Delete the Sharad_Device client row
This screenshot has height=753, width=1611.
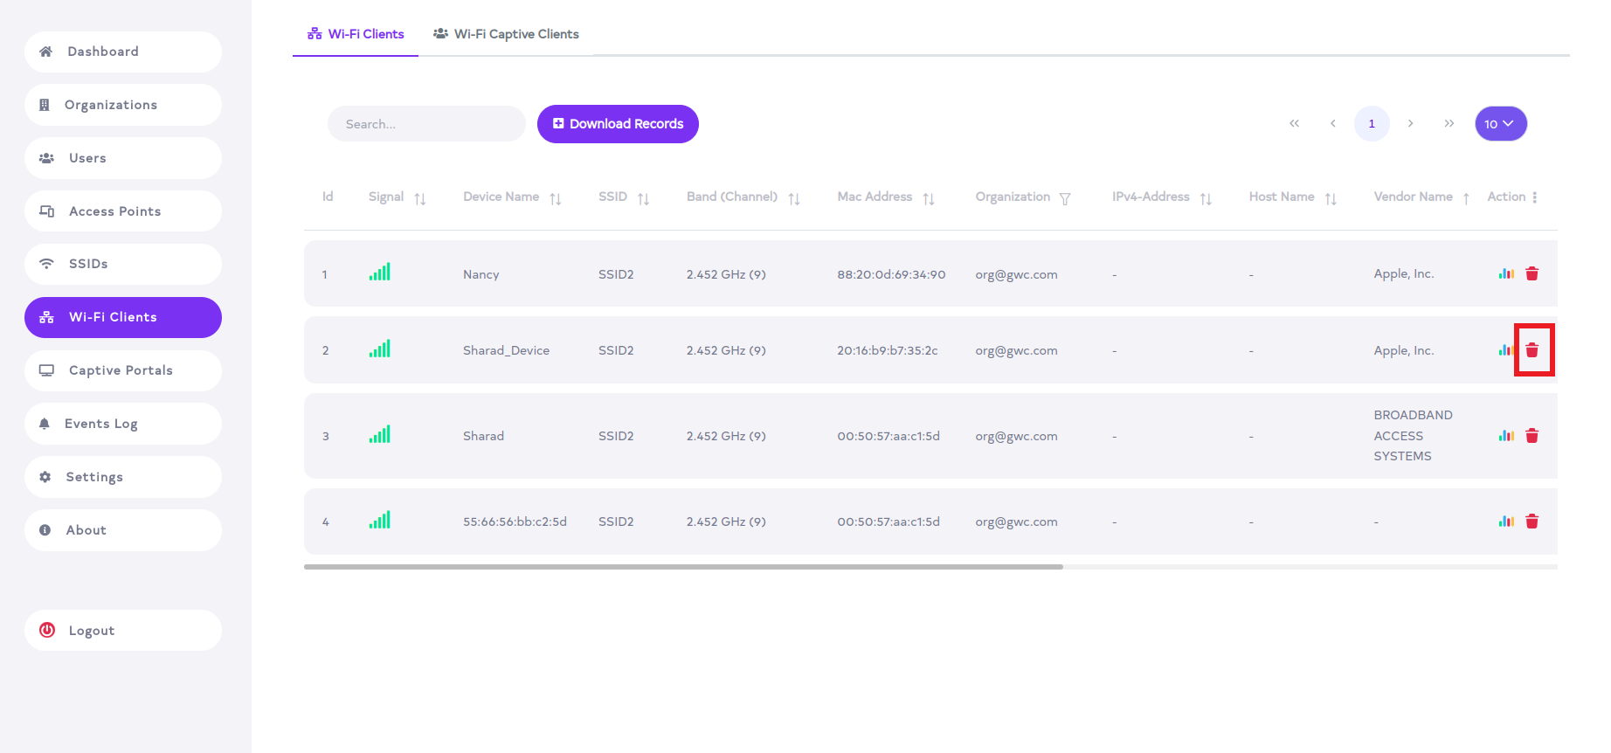point(1531,350)
